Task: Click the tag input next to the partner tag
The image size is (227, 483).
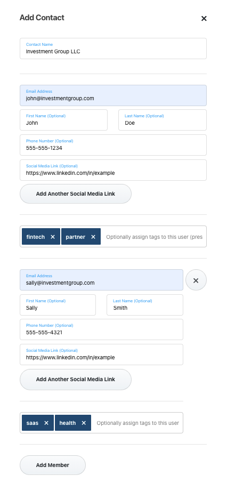Action: 154,237
